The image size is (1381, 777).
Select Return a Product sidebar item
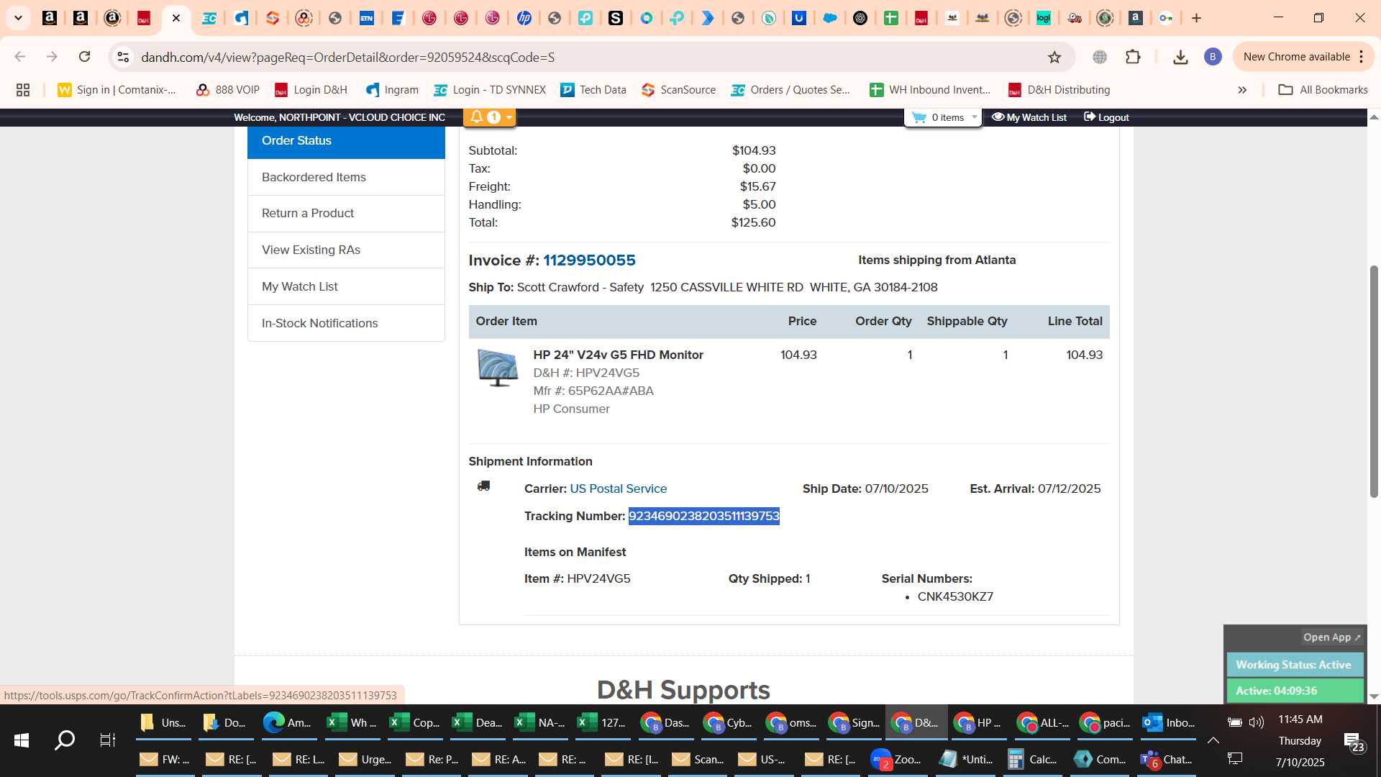(346, 214)
